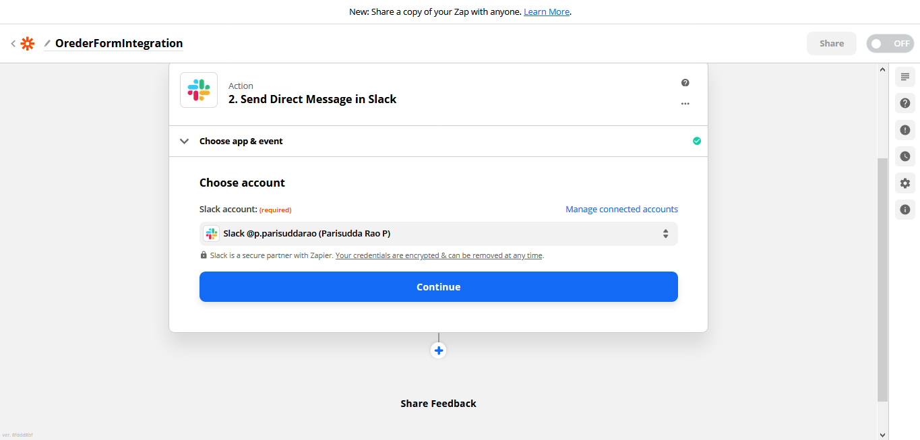The image size is (920, 440).
Task: Open the step help question mark icon
Action: (685, 83)
